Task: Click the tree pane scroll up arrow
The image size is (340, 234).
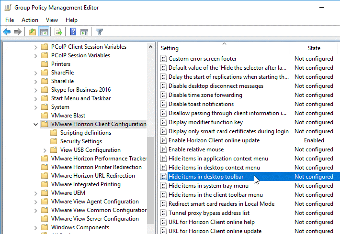Action: (x=151, y=47)
